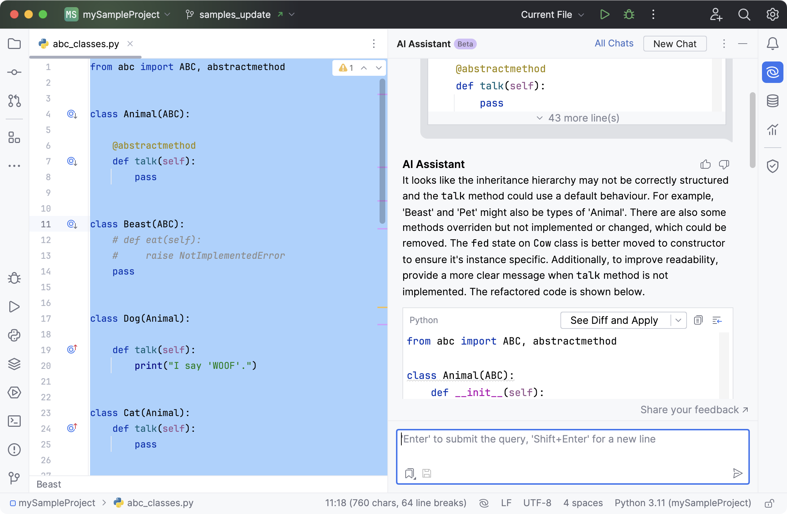Toggle the AI Assistant panel via sidebar icon
The width and height of the screenshot is (787, 514).
(x=772, y=72)
